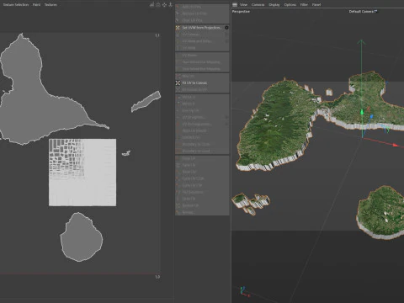Open the Paint menu in UV editor
Viewport: 404px width, 303px height.
coord(36,4)
